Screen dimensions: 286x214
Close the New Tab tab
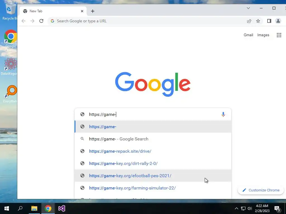82,11
